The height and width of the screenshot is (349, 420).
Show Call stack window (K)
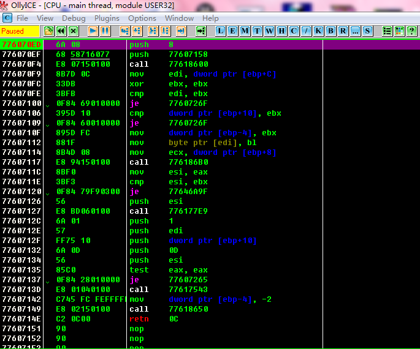[318, 31]
